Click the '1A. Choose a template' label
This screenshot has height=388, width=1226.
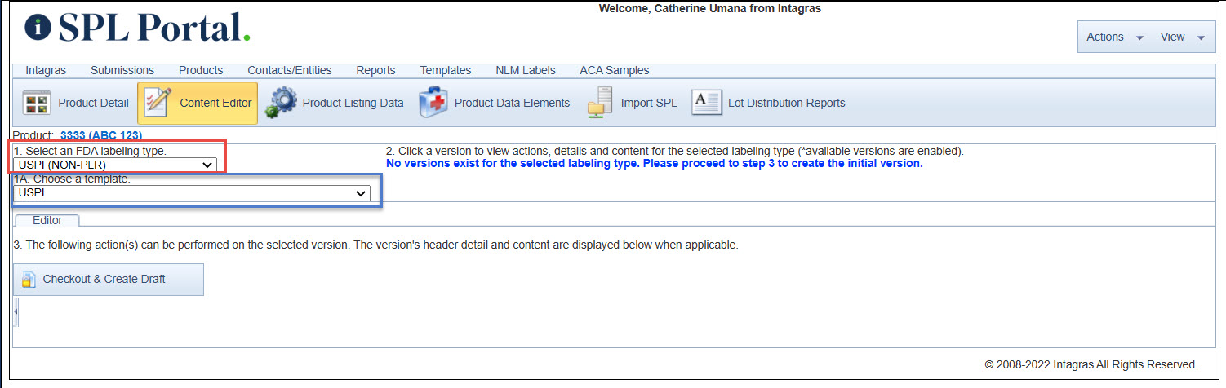(x=72, y=179)
